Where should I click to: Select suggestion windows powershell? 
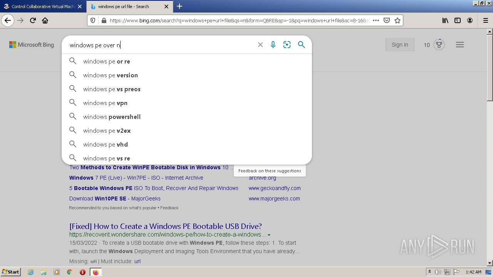(x=187, y=117)
